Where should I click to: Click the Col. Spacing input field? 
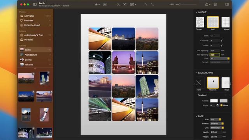click(215, 51)
